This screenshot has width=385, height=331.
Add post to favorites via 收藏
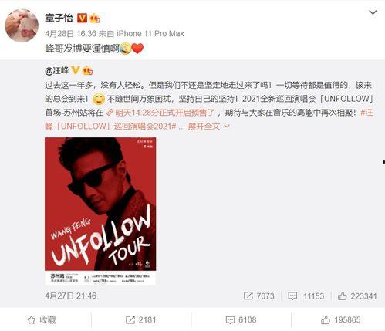click(x=42, y=320)
